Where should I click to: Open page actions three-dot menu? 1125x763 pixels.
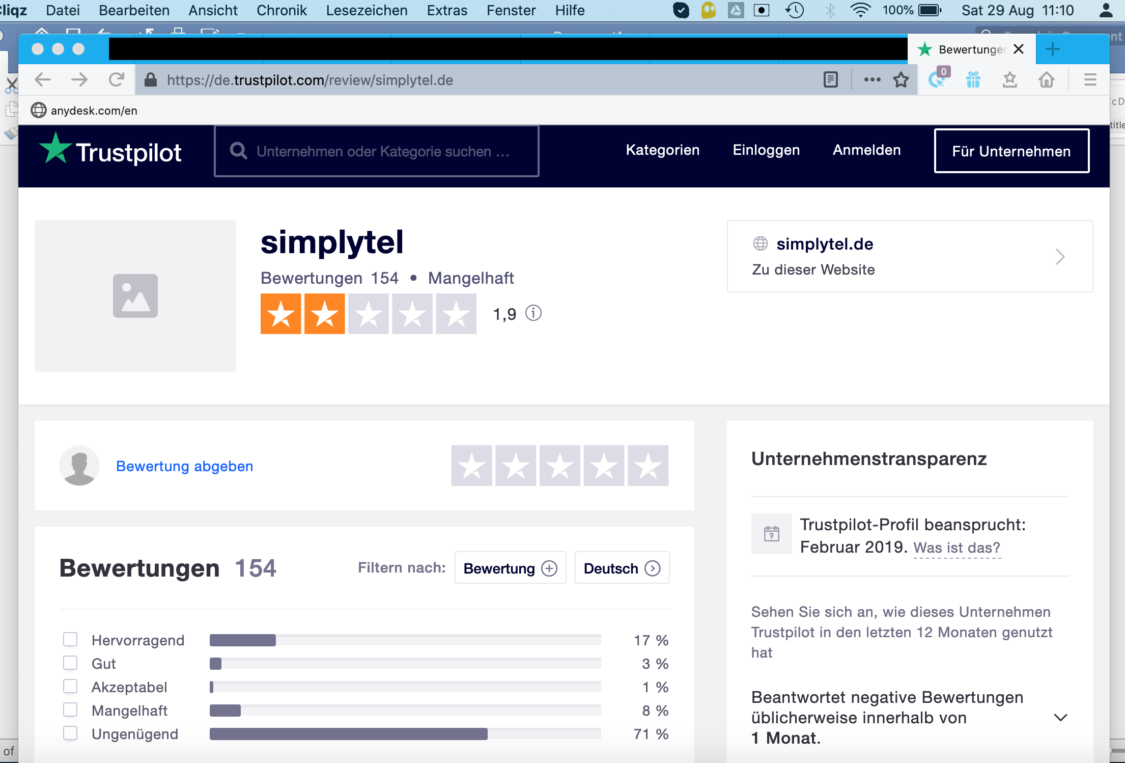click(872, 79)
